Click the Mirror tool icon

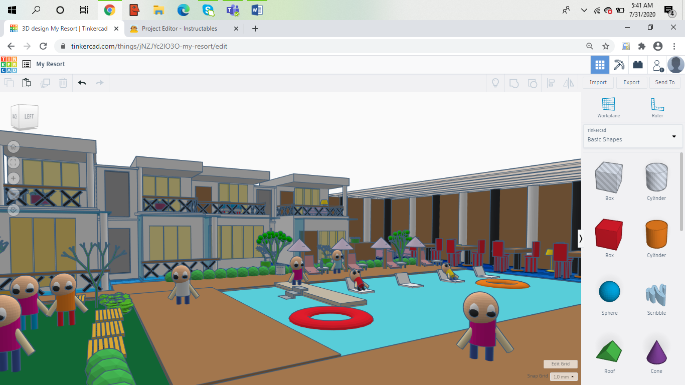point(569,83)
